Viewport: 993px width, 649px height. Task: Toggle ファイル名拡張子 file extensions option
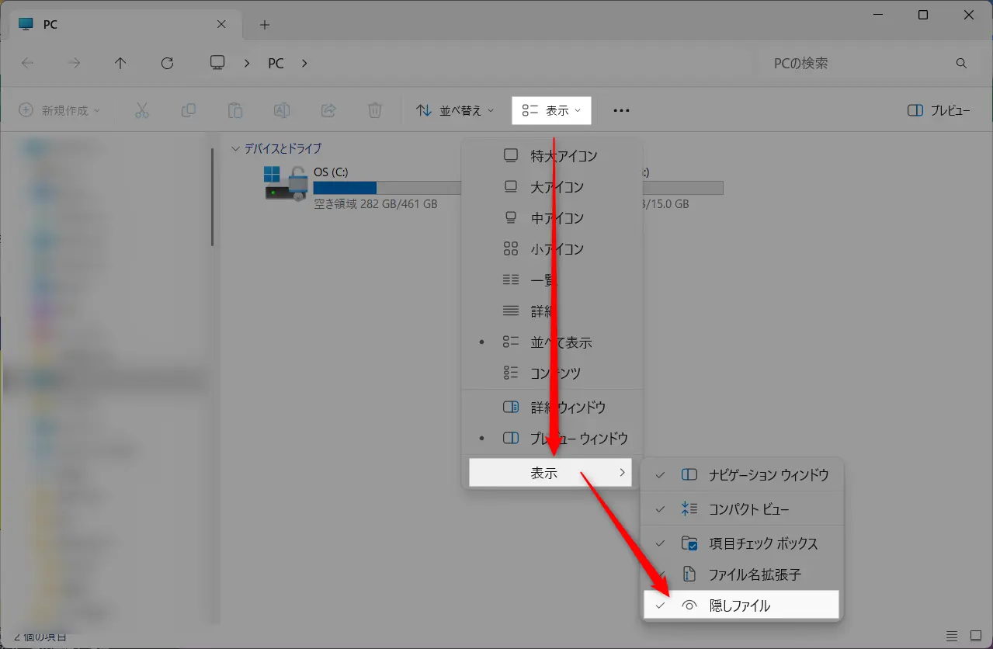(x=741, y=574)
